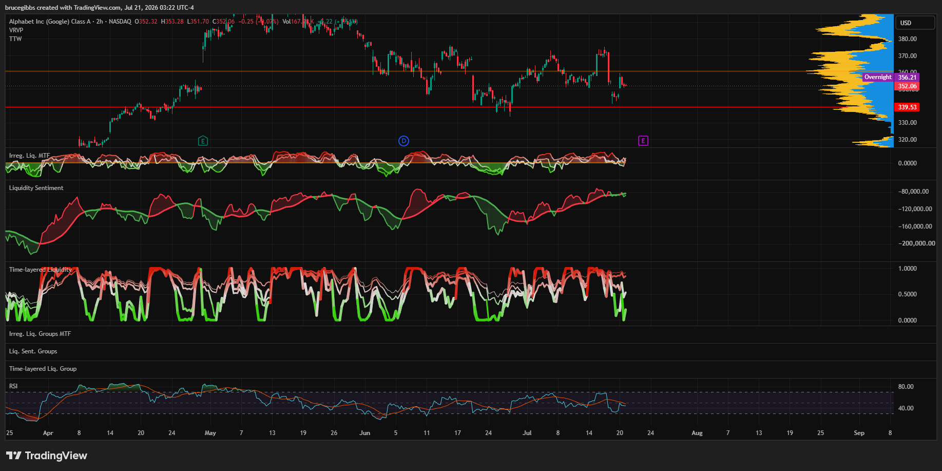Click the red 339.53 price line label
The image size is (942, 471).
tap(907, 107)
